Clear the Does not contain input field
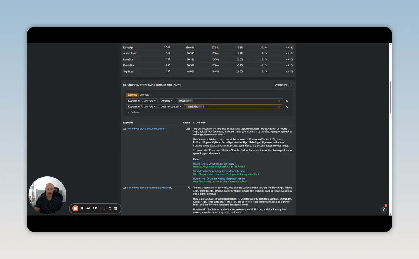419x259 pixels. coord(279,107)
